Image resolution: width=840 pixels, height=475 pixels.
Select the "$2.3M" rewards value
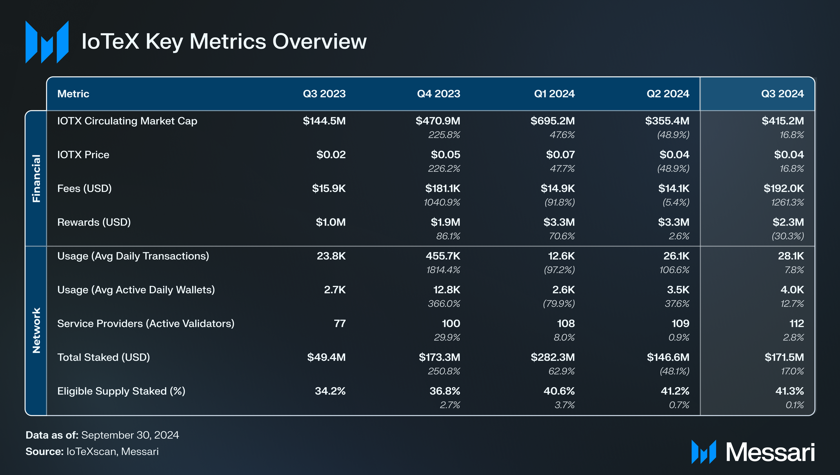point(788,222)
